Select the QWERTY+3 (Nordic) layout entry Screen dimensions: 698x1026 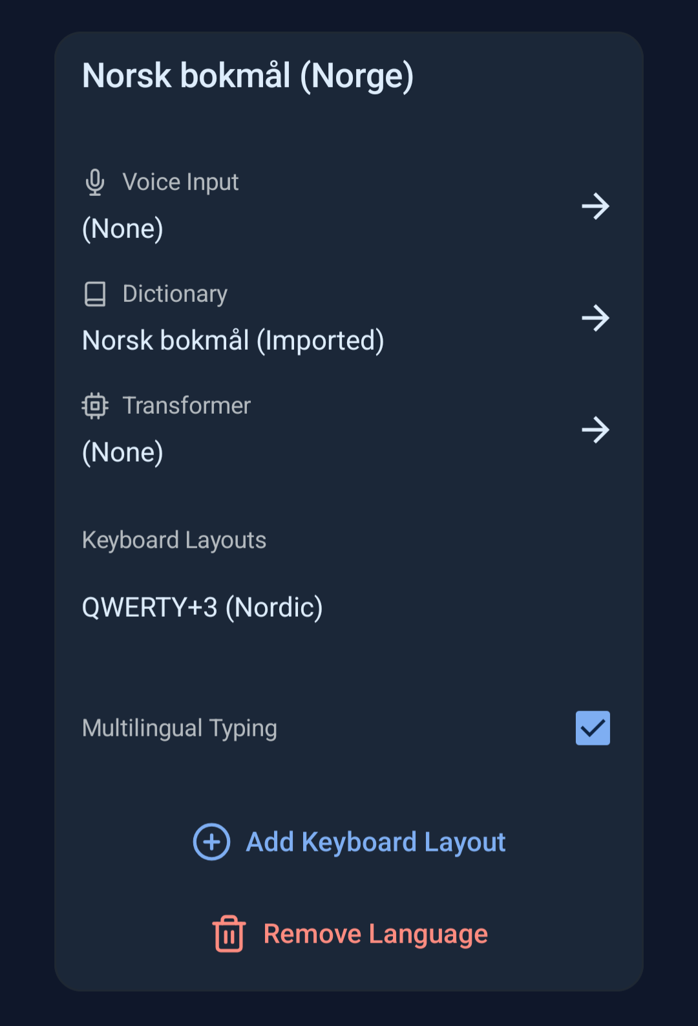[202, 608]
